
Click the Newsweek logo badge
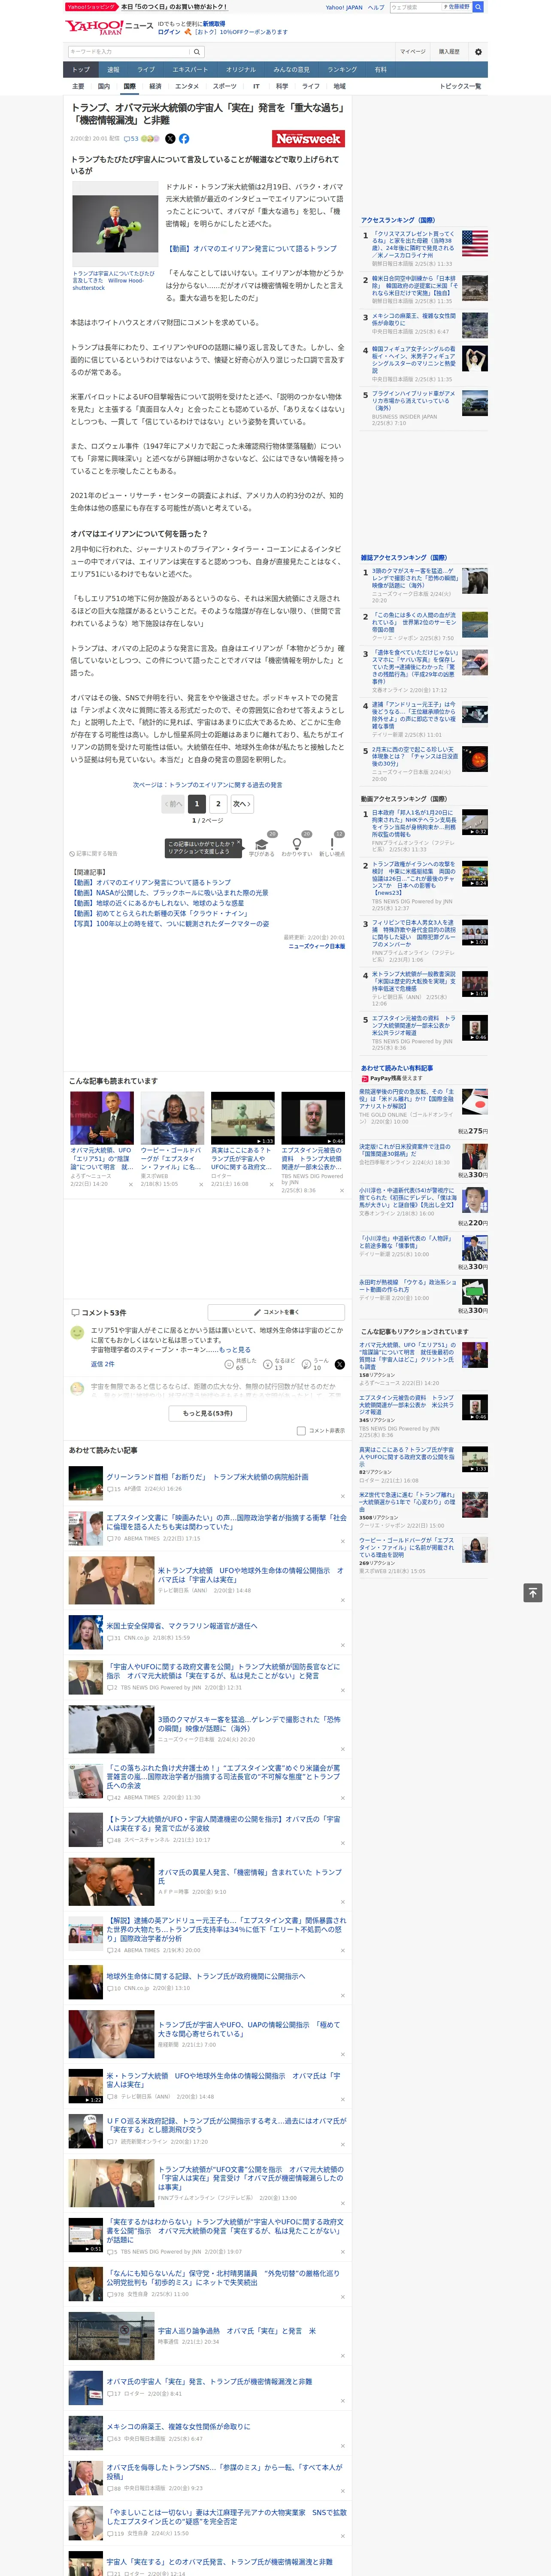[x=308, y=139]
